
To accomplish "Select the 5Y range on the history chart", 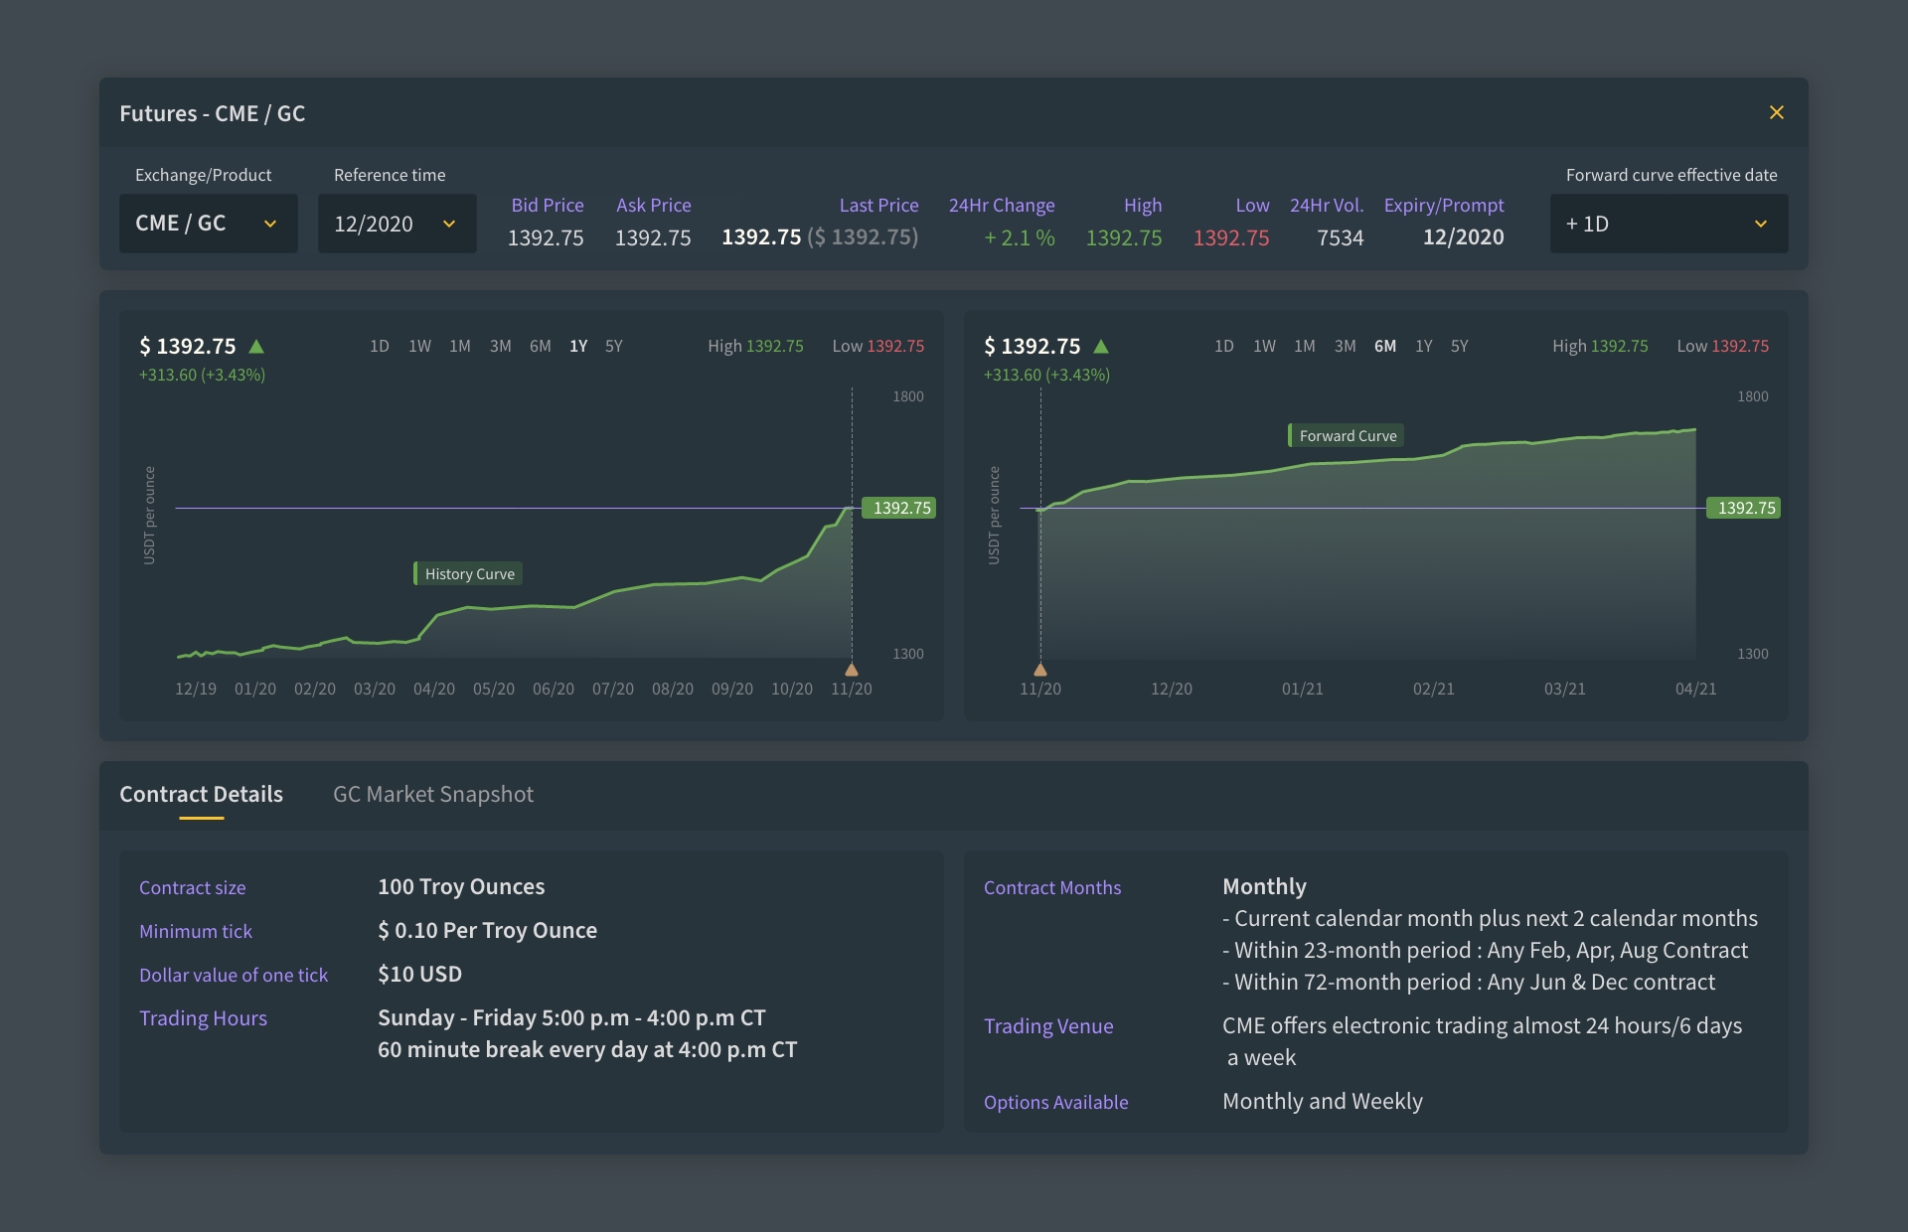I will pos(613,347).
